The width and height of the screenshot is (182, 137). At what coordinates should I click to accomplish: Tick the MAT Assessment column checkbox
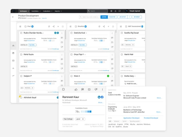[126, 26]
